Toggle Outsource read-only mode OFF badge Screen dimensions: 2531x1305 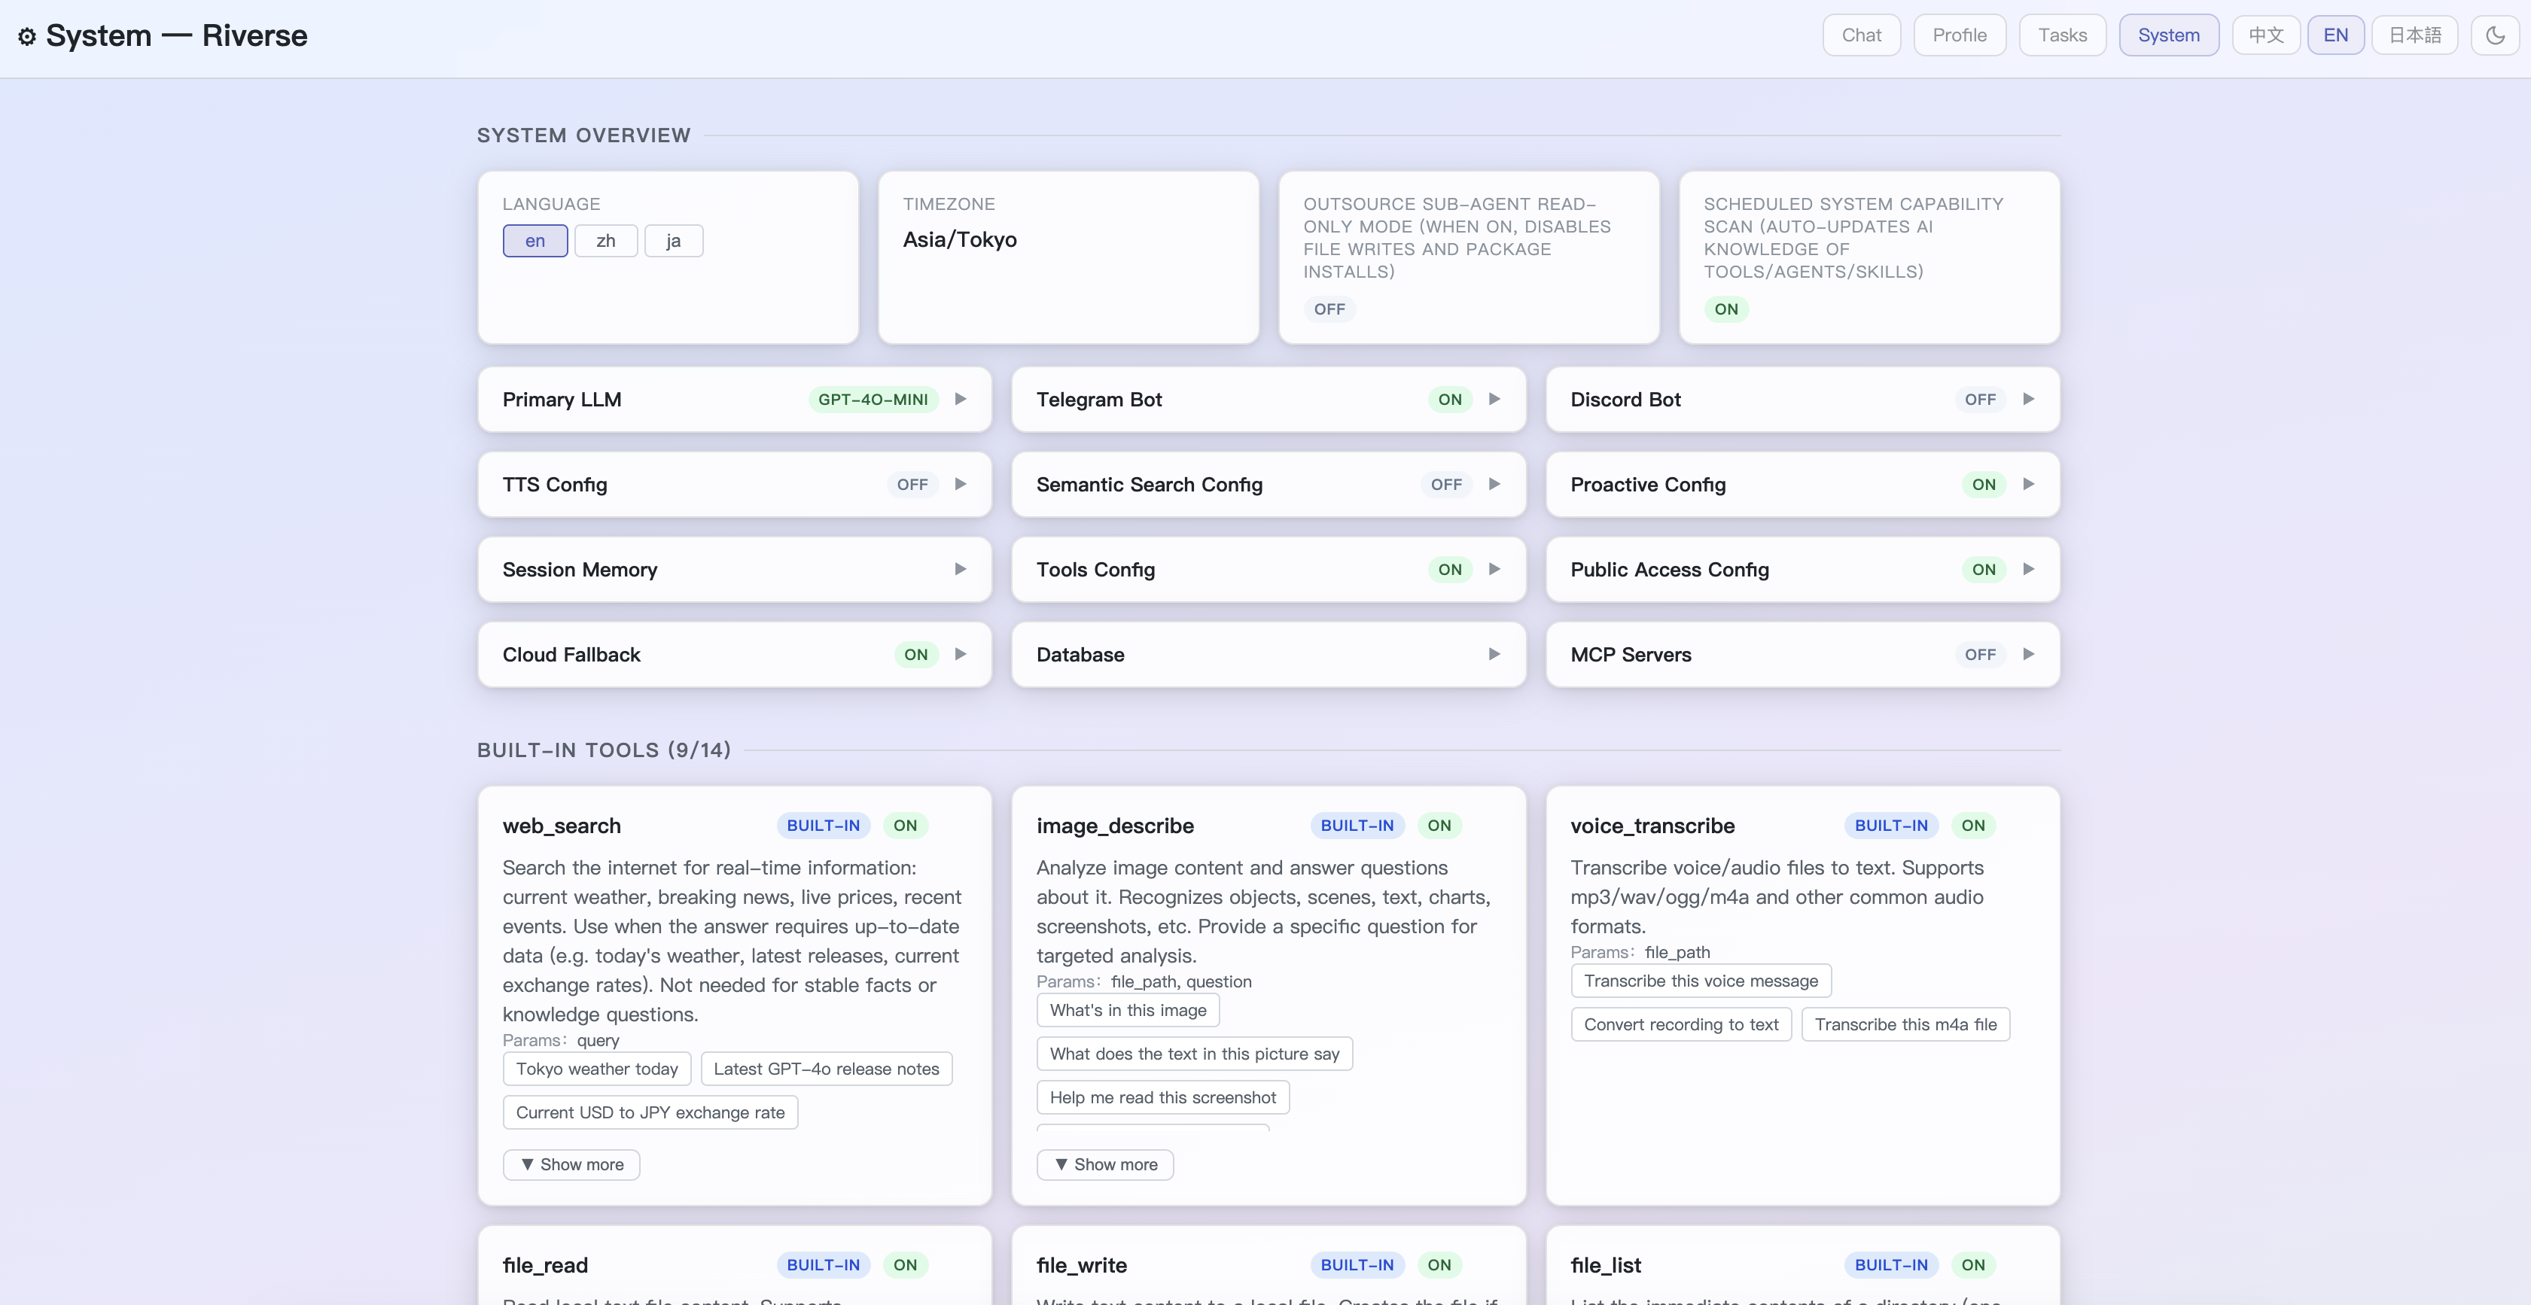tap(1329, 309)
